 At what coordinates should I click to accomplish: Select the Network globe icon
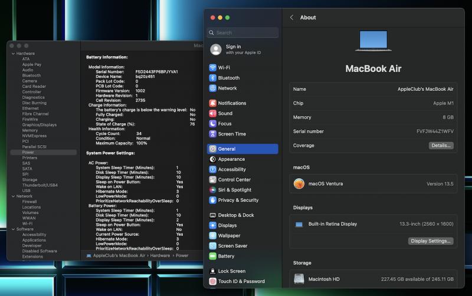click(212, 88)
